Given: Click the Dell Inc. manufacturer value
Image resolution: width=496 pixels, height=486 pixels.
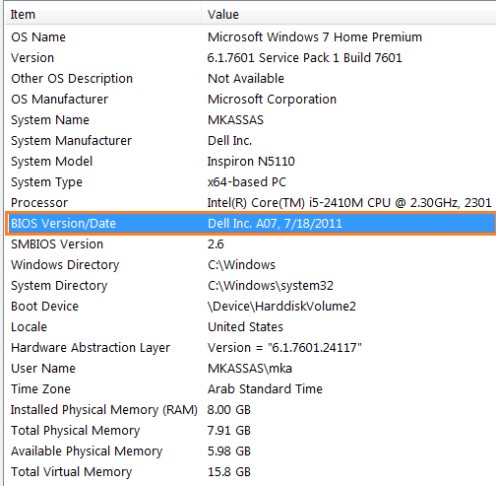Looking at the screenshot, I should [229, 141].
